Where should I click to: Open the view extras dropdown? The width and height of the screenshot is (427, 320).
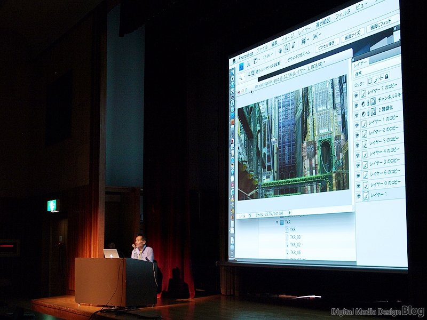point(257,61)
